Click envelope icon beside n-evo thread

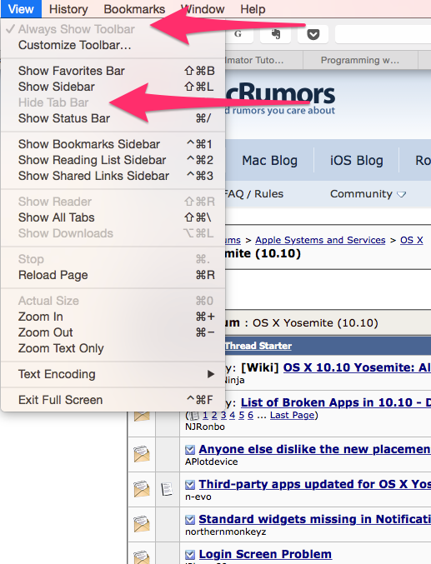[142, 489]
